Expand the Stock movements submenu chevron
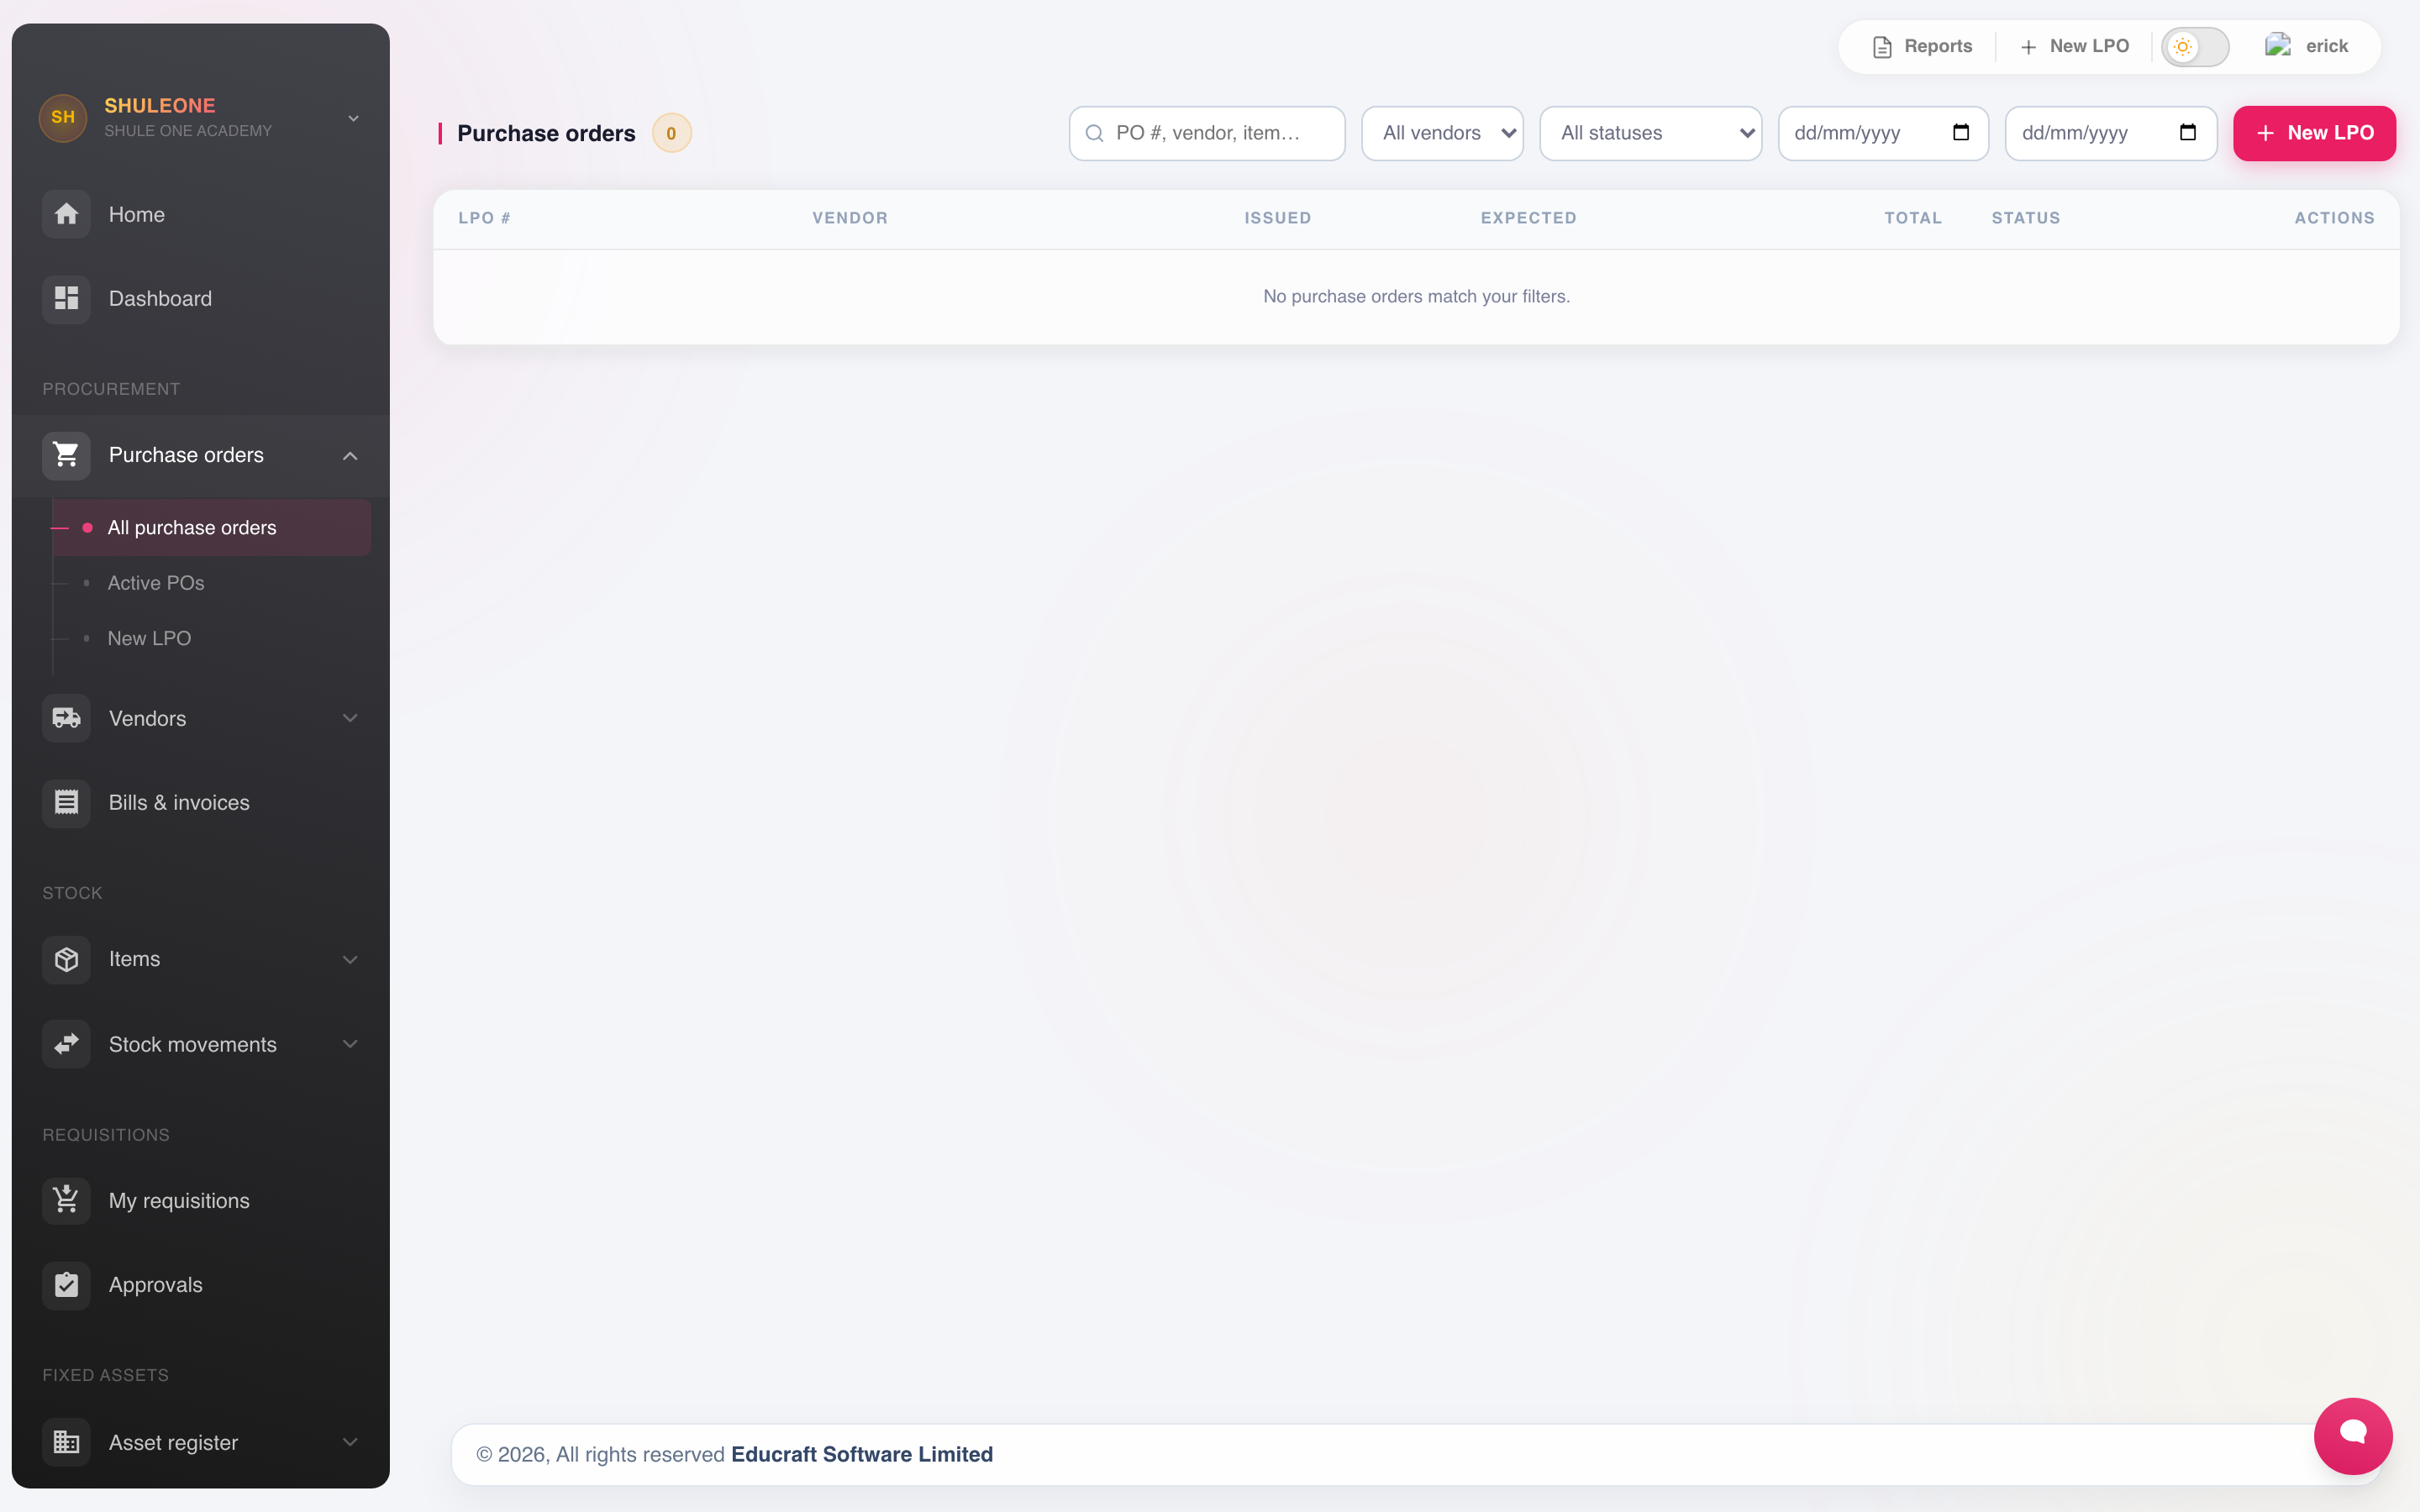The height and width of the screenshot is (1512, 2420). [x=350, y=1044]
